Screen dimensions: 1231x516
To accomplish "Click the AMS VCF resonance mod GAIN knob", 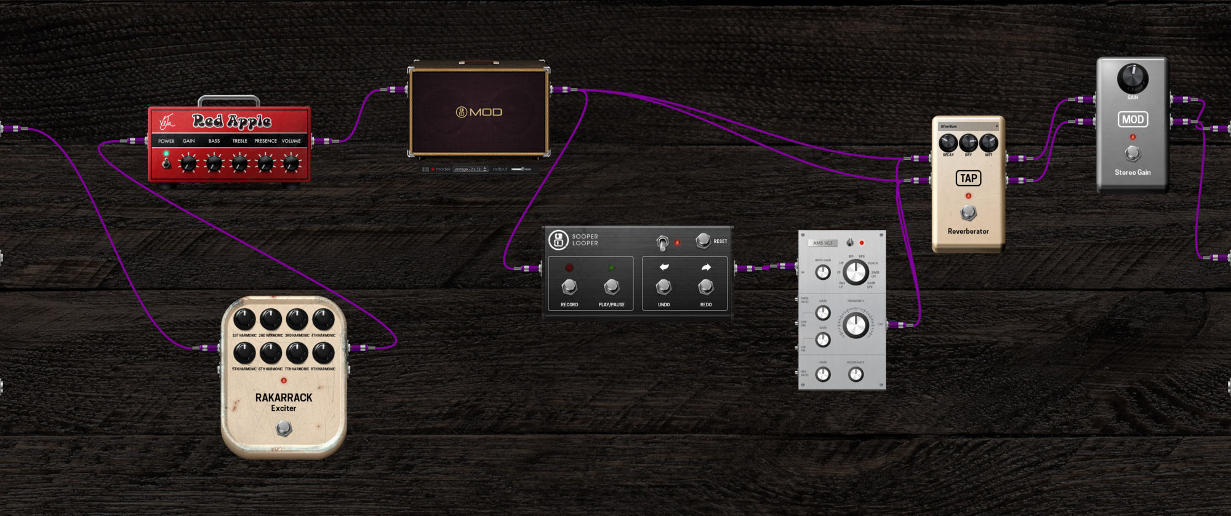I will point(823,374).
